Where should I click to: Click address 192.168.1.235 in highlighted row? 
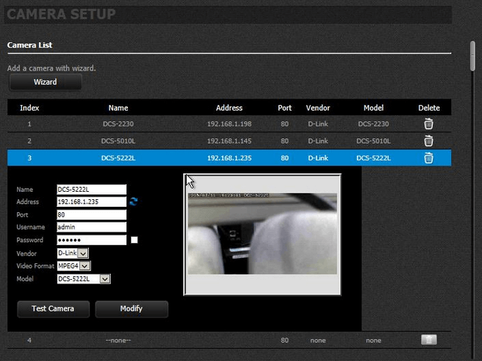(x=229, y=158)
